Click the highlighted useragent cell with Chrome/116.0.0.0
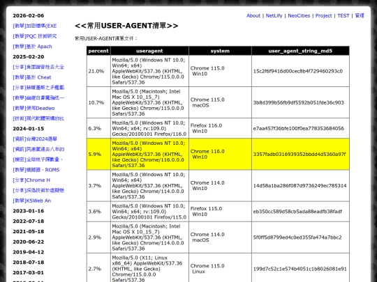The width and height of the screenshot is (377, 282). 149,154
